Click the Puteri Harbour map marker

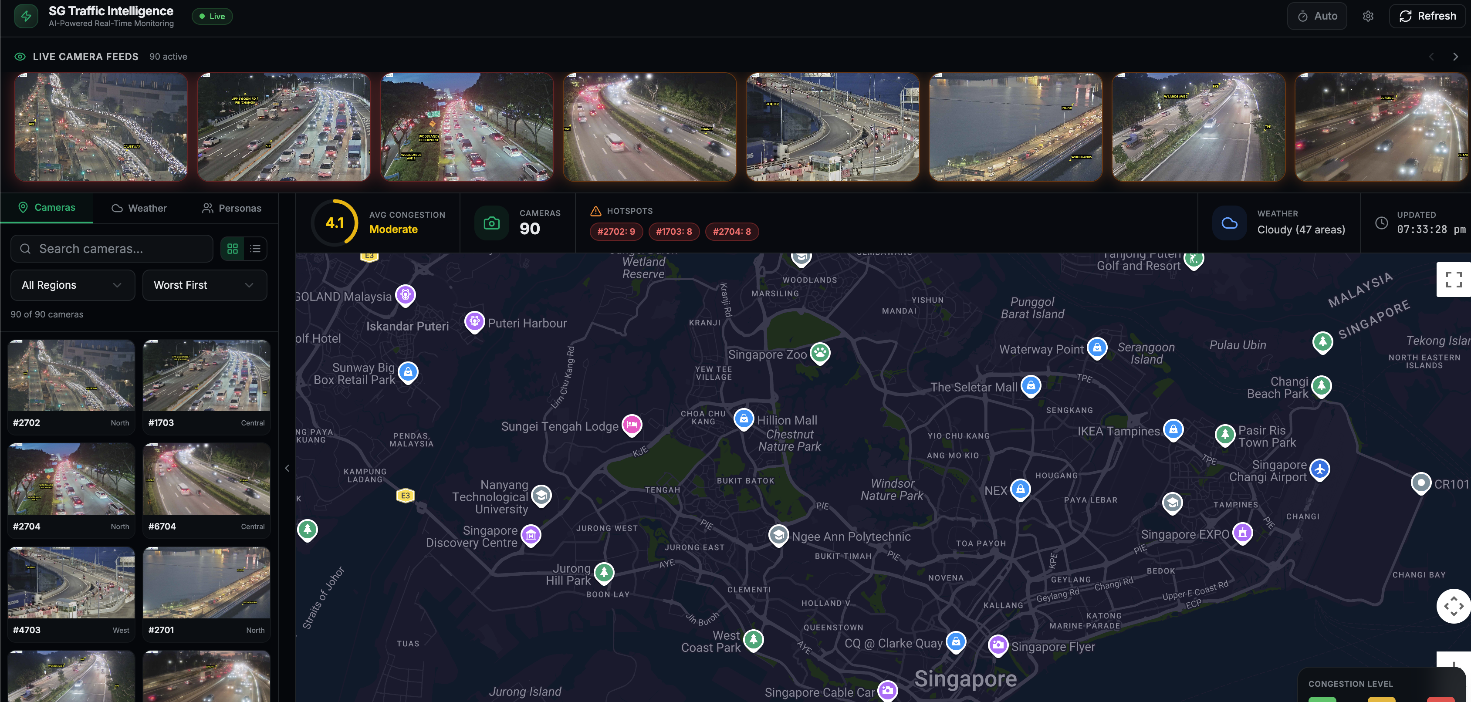click(x=474, y=322)
